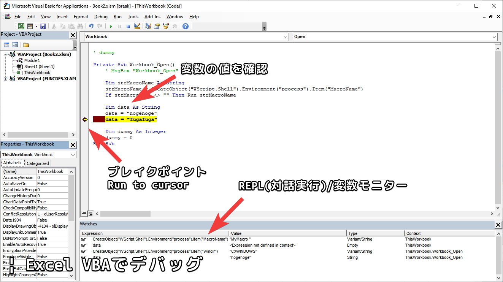
Task: Stop execution with the Reset square icon
Action: pos(128,26)
